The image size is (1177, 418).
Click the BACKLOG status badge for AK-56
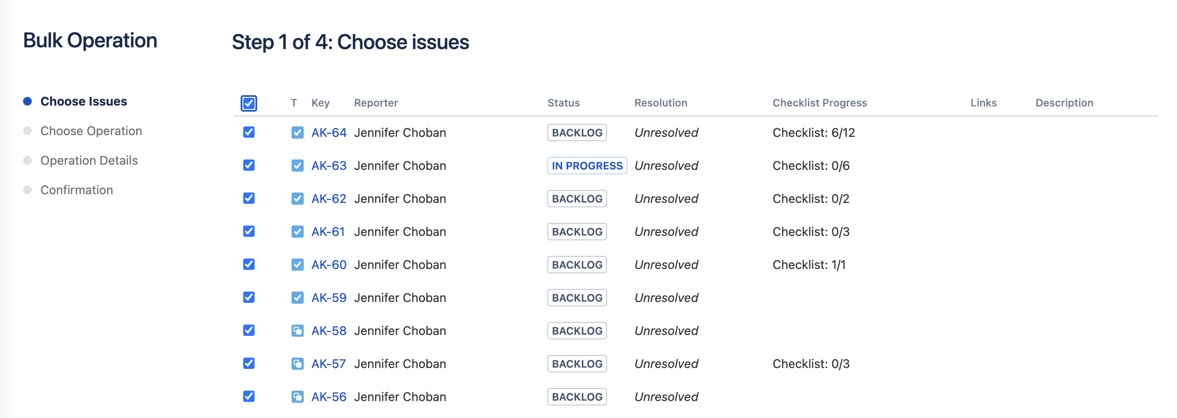(577, 397)
